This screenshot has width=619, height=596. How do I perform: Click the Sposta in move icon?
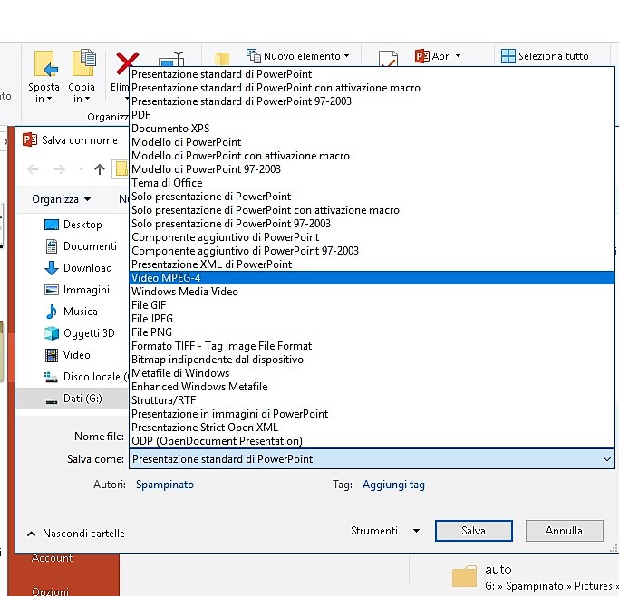click(44, 65)
